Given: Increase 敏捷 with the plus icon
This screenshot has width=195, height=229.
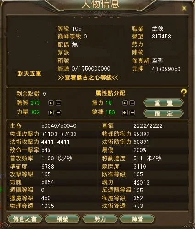Looking at the screenshot, I should click(x=125, y=113).
